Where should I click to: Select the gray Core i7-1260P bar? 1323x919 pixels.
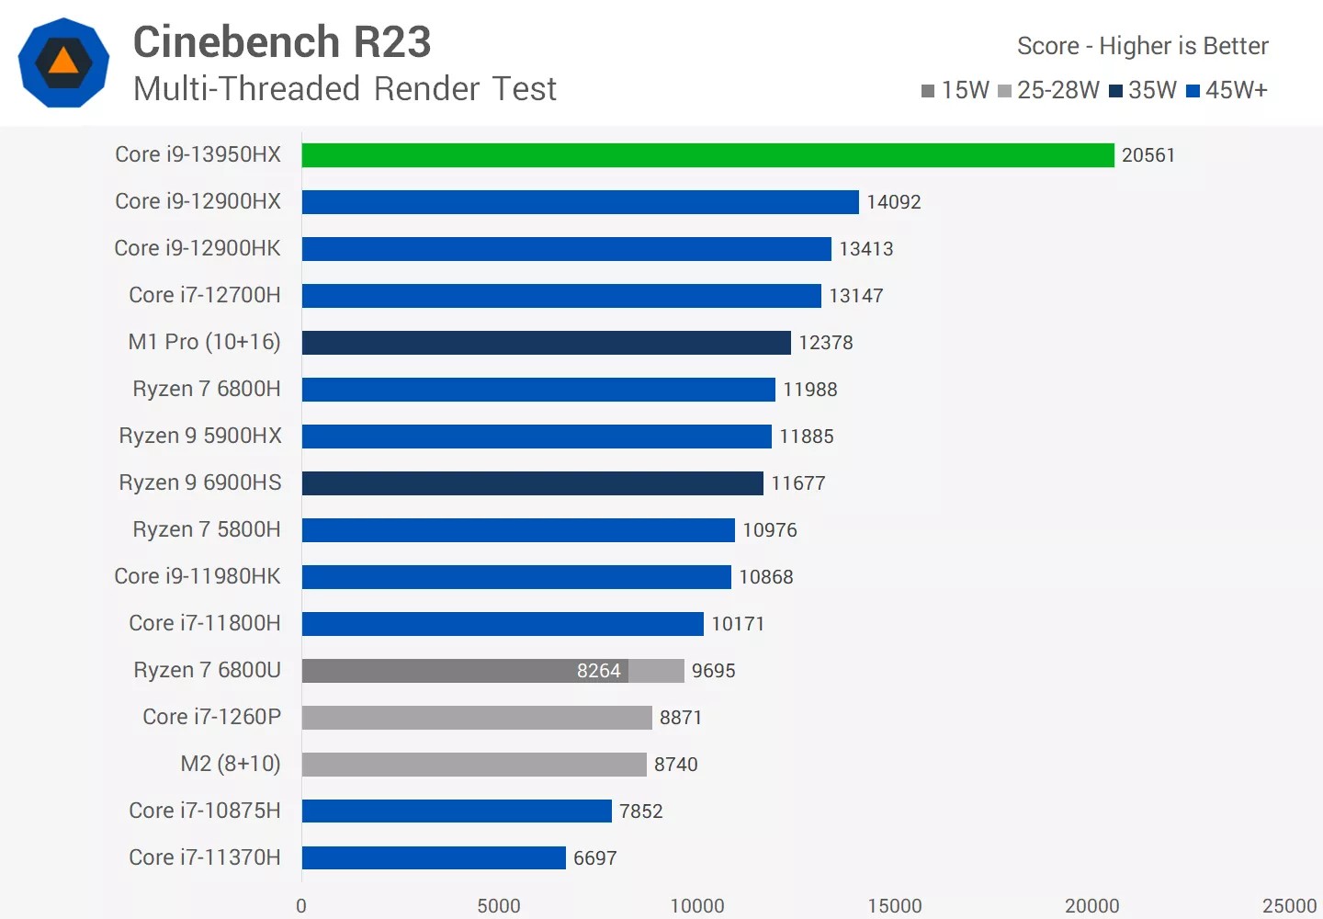coord(477,718)
